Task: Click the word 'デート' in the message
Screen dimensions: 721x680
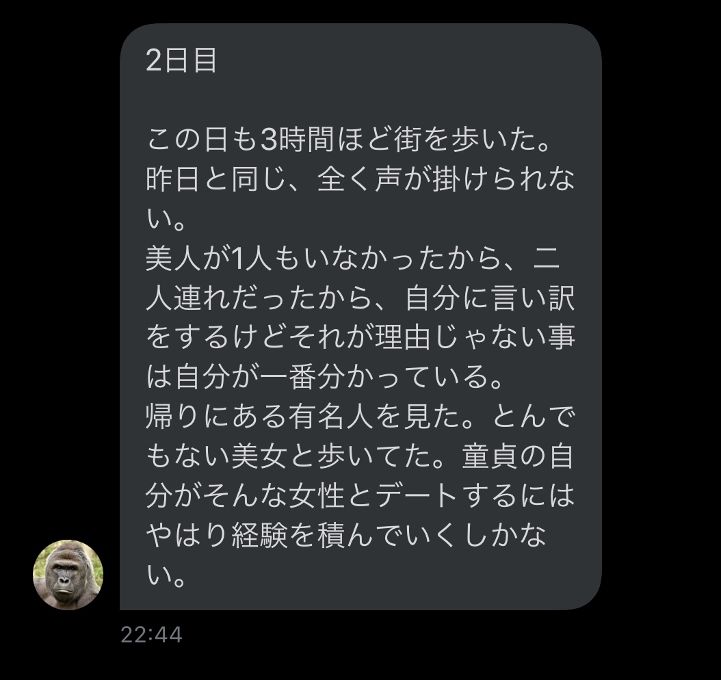Action: tap(417, 495)
